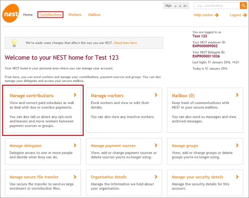Viewport: 249px width, 198px height.
Task: Click the arrow icon beside Help centre
Action: (217, 15)
